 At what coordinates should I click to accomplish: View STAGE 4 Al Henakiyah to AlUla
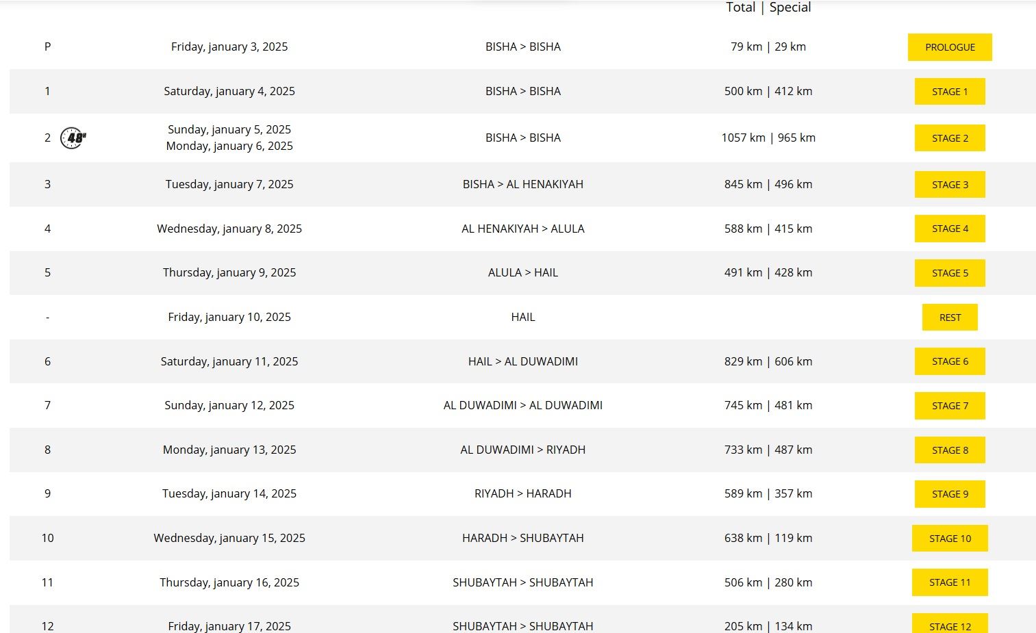coord(950,229)
